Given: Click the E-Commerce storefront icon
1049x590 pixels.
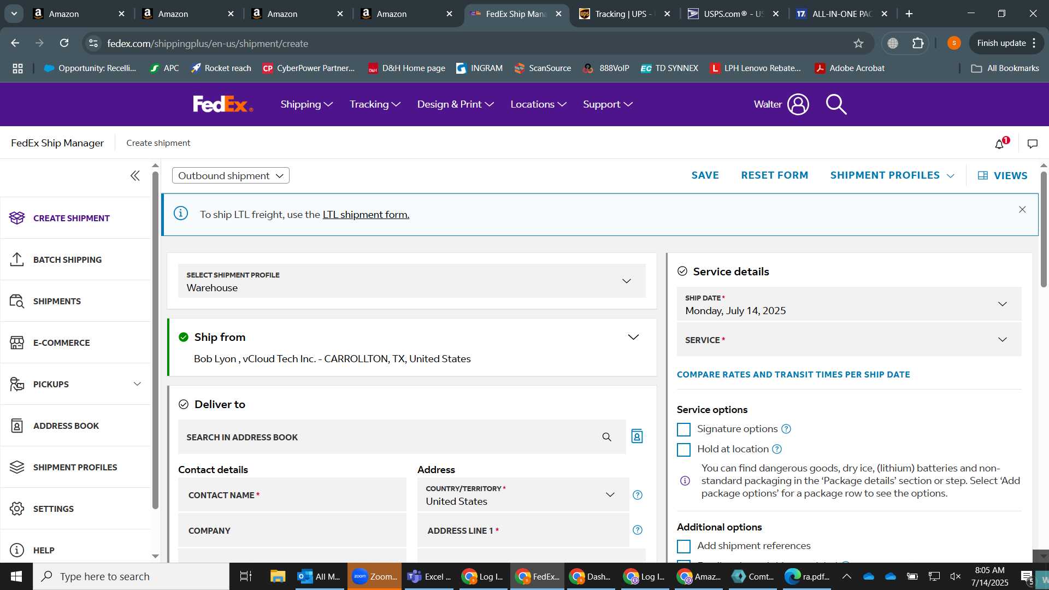Looking at the screenshot, I should tap(17, 343).
